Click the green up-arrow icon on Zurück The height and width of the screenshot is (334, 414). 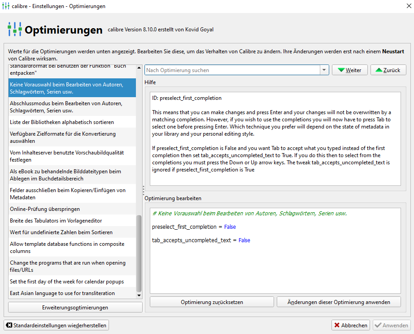(379, 70)
